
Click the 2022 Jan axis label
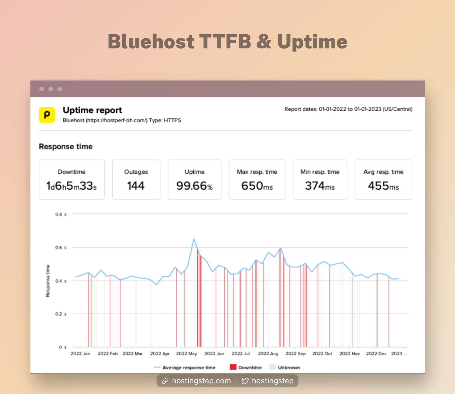(80, 354)
